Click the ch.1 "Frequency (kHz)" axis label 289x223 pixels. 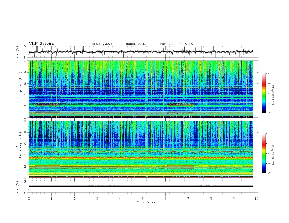20,85
